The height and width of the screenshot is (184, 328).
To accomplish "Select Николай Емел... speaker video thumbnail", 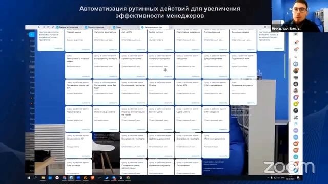I will 299,16.
